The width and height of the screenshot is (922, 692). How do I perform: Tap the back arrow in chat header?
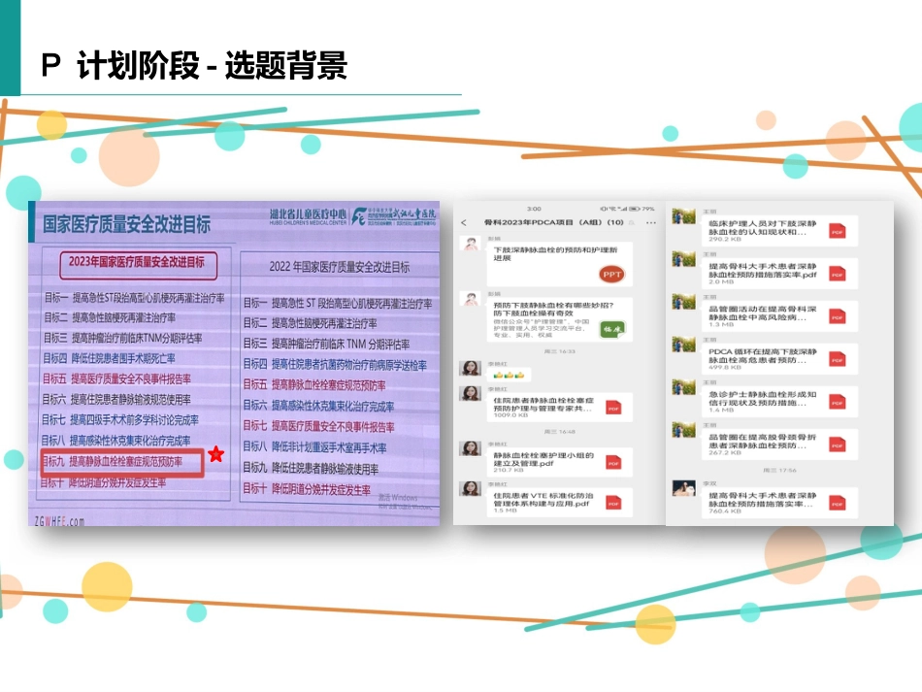[464, 223]
